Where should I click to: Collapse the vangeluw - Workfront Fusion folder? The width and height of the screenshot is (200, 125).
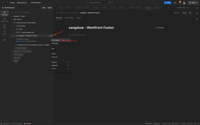tap(13, 36)
